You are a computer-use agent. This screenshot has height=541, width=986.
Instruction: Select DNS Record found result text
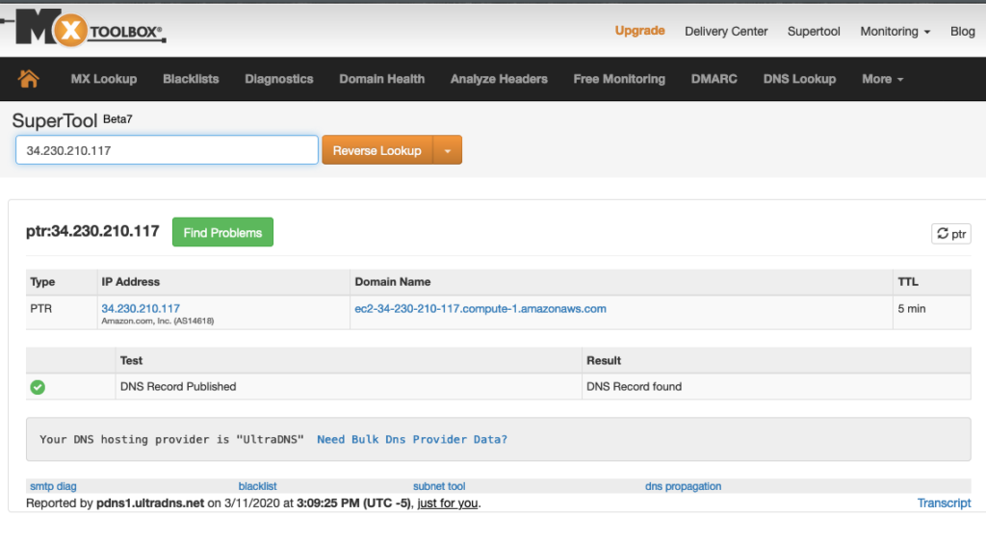tap(634, 386)
